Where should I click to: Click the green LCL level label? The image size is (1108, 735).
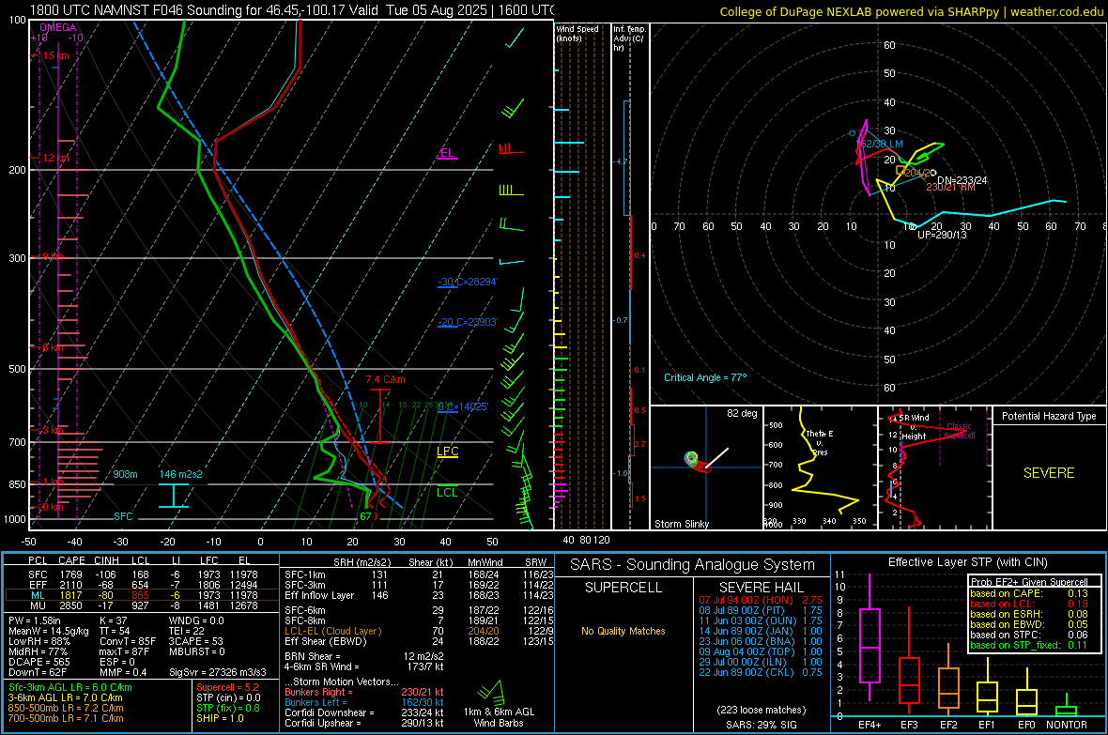[x=447, y=493]
